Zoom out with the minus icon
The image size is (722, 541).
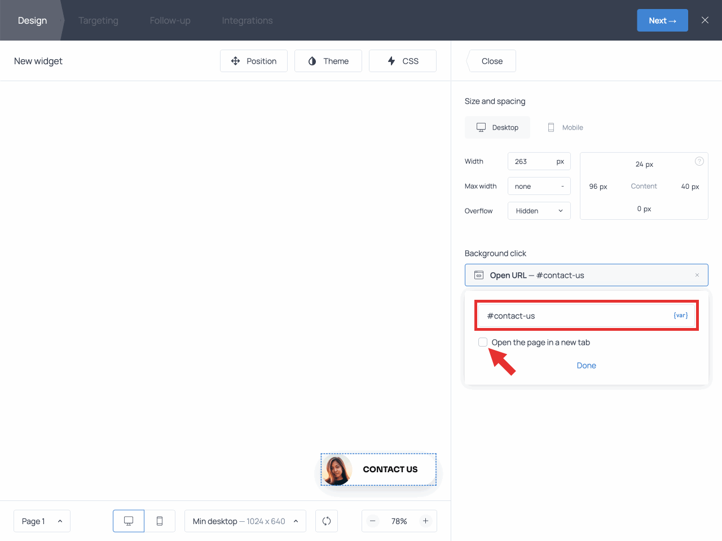[373, 521]
